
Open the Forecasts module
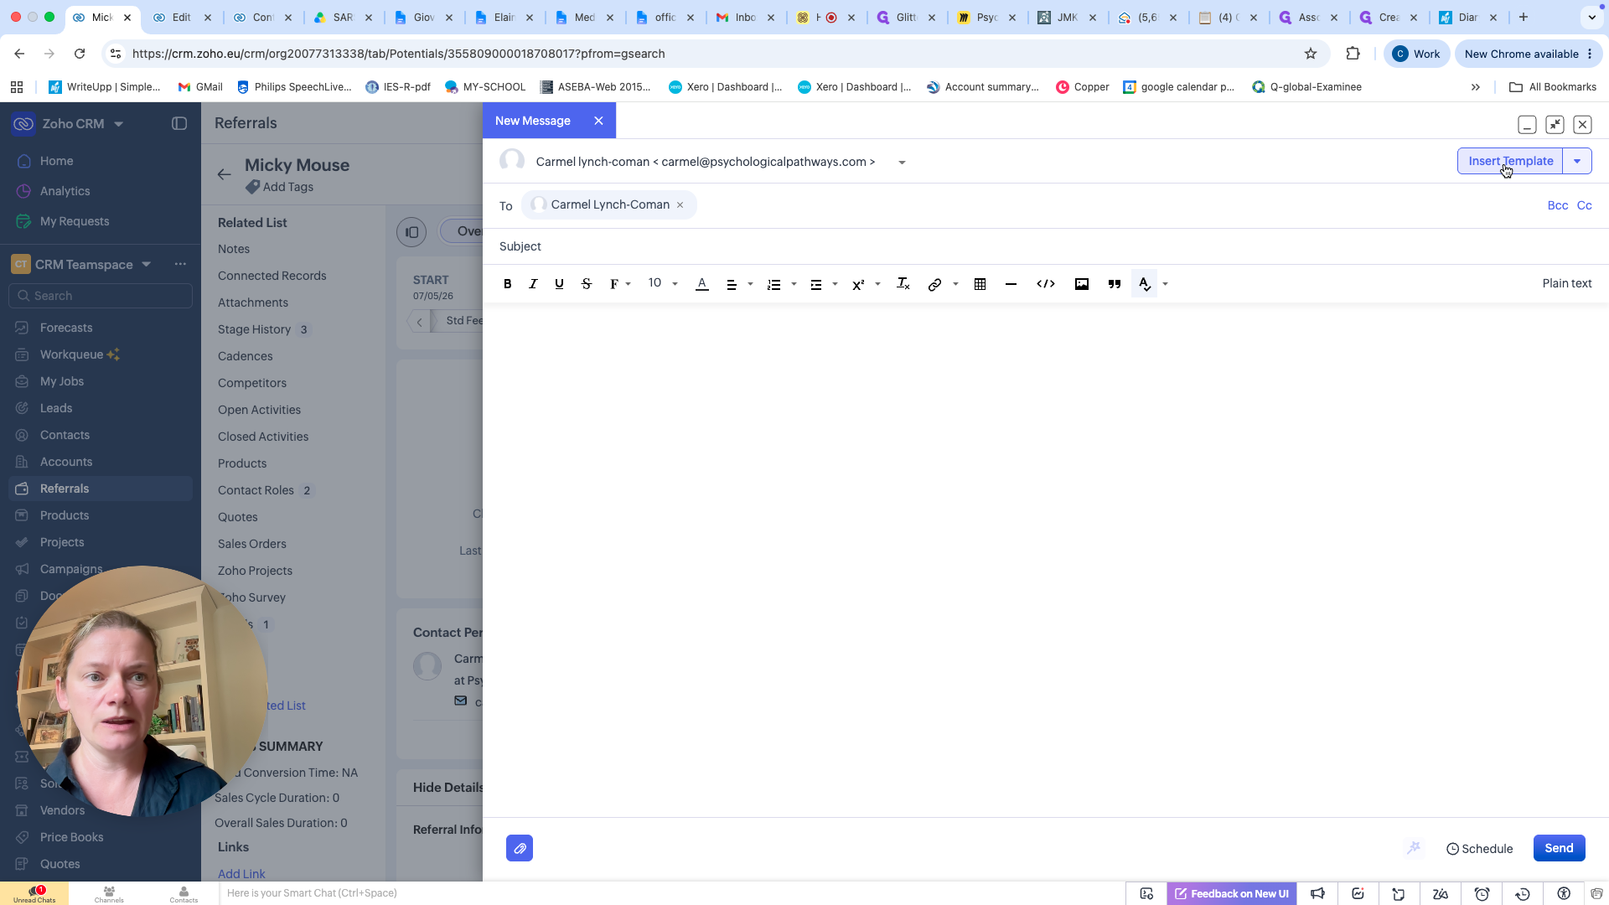coord(66,328)
